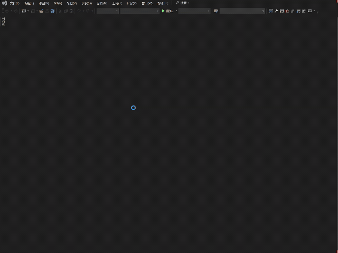Expand the Add New Item dropdown arrow

point(37,11)
